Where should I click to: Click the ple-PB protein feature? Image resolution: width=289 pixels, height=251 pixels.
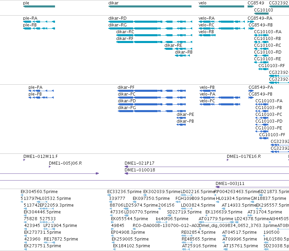pyautogui.click(x=41, y=98)
